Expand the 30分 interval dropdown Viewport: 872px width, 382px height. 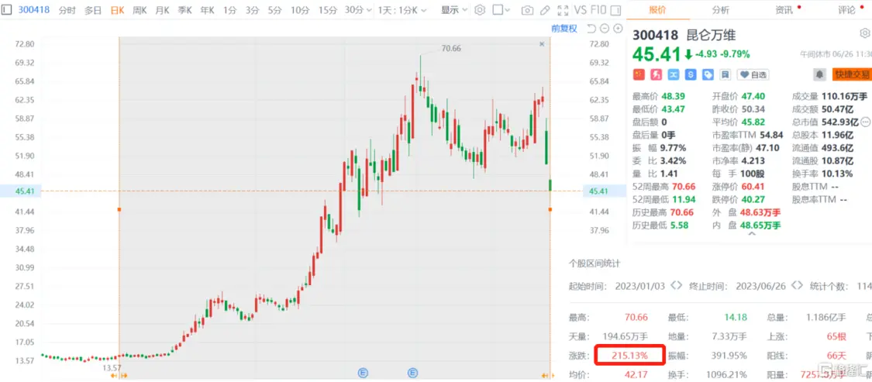click(x=357, y=11)
